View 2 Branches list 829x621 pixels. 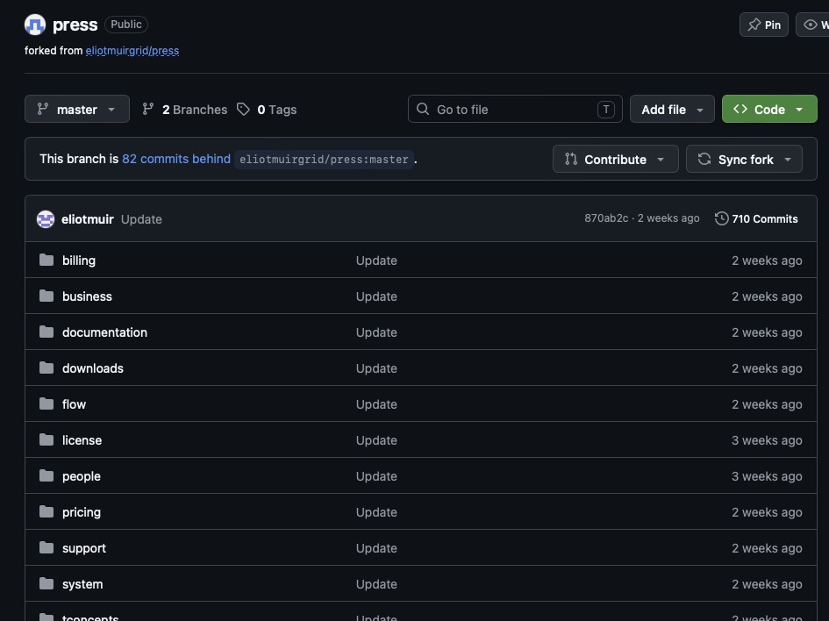click(185, 110)
